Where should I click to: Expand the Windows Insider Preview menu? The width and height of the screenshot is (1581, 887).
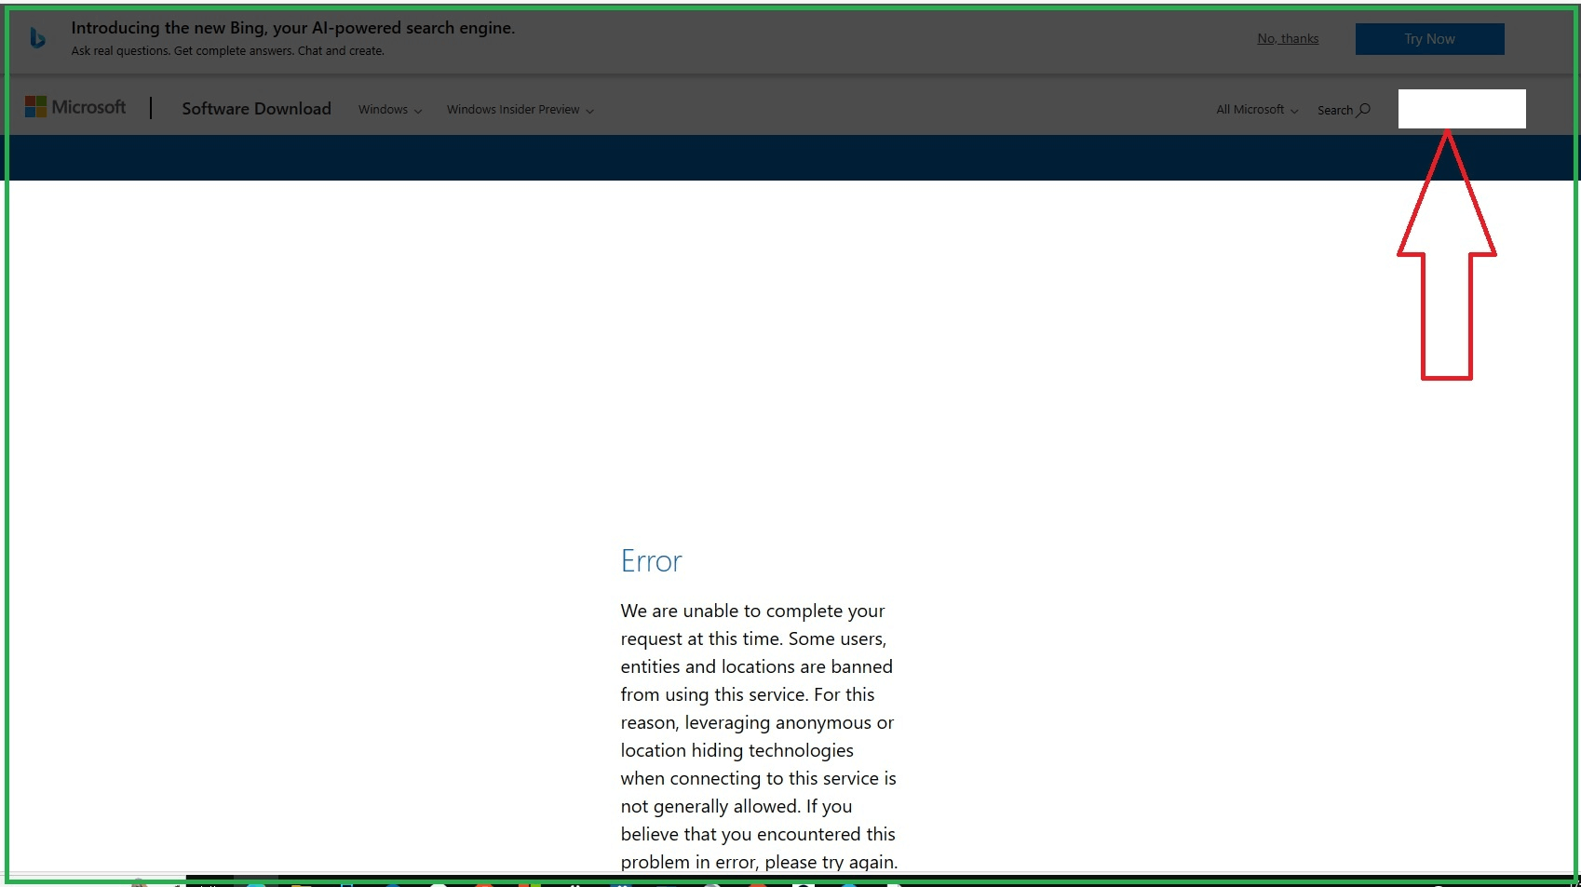coord(520,110)
